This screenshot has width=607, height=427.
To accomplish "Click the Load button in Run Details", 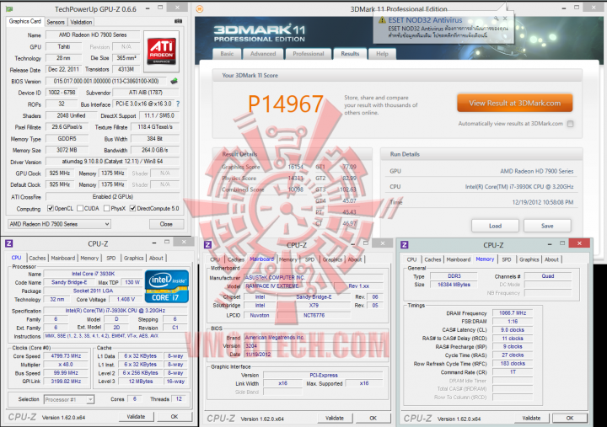I will point(495,226).
